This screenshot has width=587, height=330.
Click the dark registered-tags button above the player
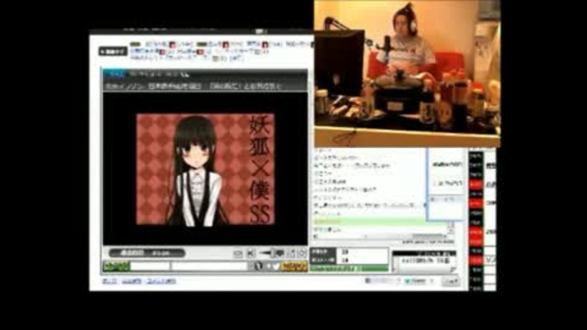113,51
